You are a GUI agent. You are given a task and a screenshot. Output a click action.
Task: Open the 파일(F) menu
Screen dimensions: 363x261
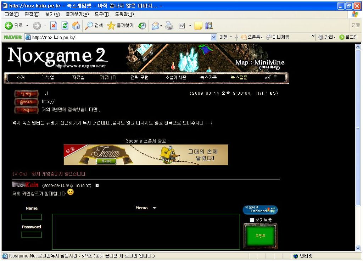pyautogui.click(x=12, y=14)
